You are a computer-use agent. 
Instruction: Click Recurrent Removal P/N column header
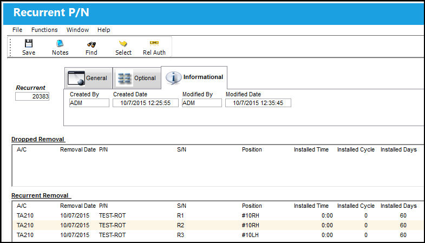click(x=103, y=206)
